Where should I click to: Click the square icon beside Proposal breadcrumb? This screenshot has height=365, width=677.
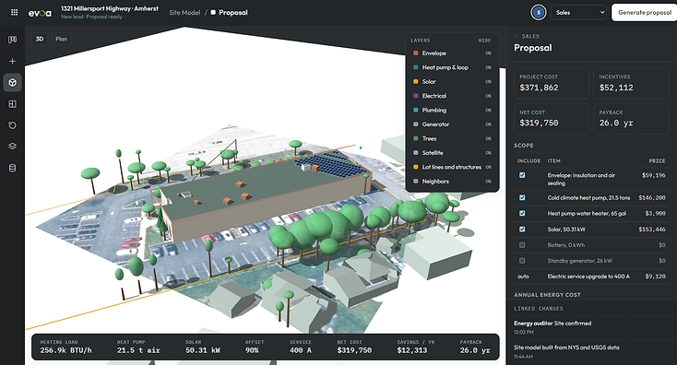point(213,13)
